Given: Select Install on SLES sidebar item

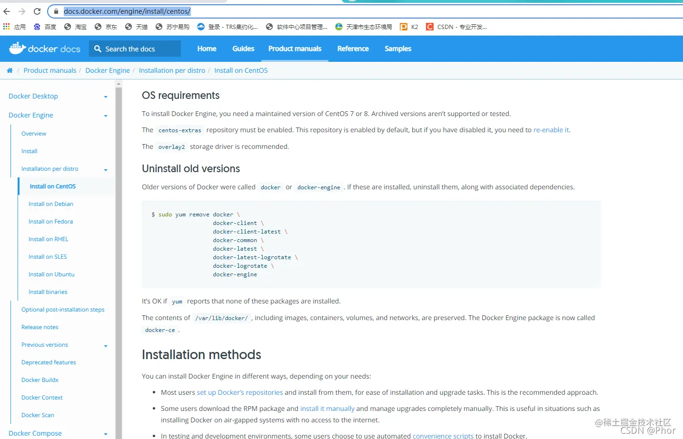Looking at the screenshot, I should 48,257.
